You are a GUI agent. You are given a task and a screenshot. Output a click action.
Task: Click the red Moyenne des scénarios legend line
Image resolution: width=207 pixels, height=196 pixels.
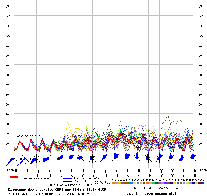coord(14,177)
